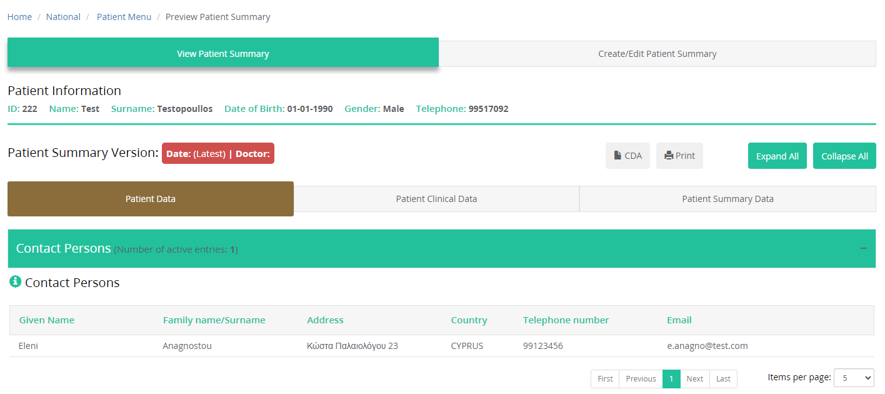Open the Items per page dropdown

(853, 378)
